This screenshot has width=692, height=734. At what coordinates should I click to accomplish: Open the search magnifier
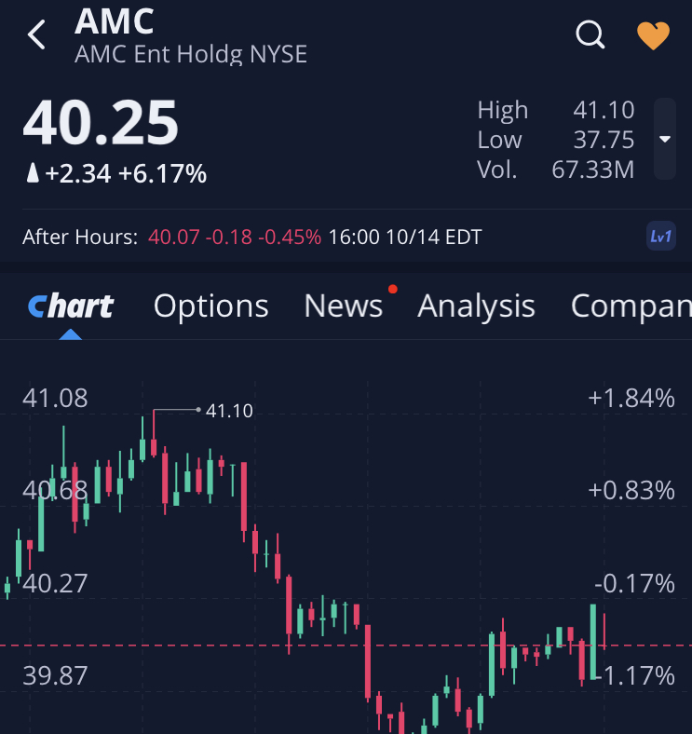point(590,35)
